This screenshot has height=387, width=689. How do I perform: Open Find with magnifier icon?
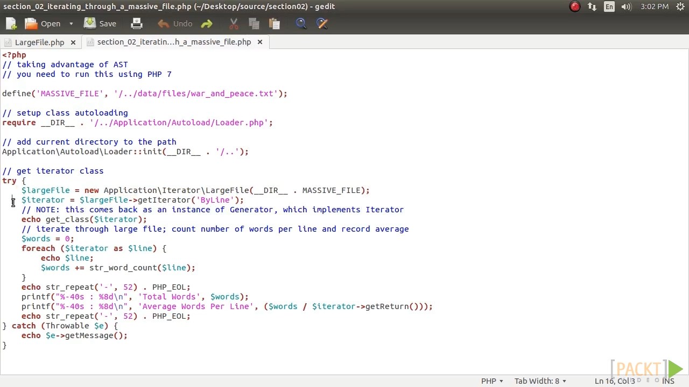(301, 24)
